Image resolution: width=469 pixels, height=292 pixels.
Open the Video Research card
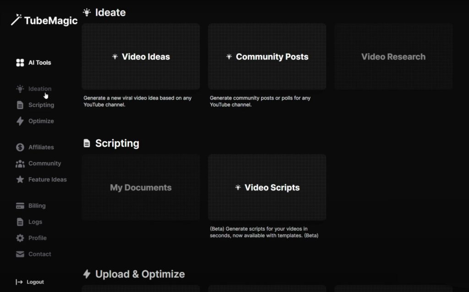click(x=393, y=56)
